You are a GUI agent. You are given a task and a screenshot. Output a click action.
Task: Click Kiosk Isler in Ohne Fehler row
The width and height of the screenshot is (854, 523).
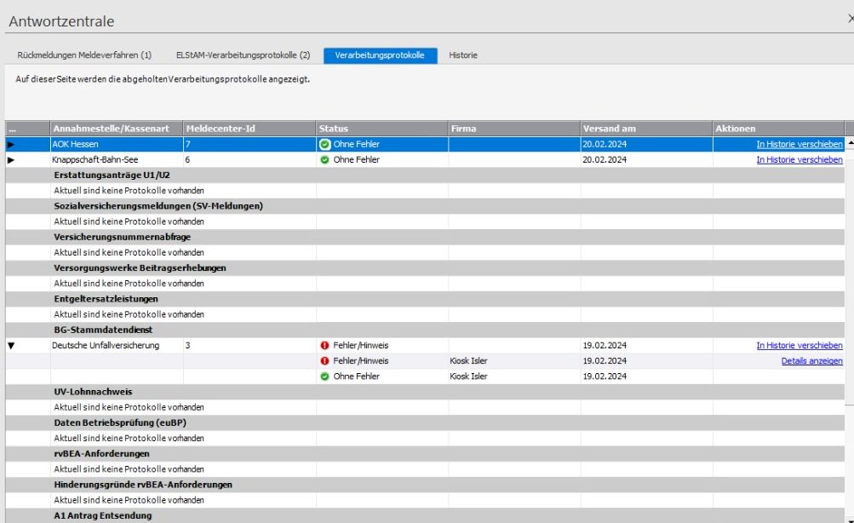click(468, 376)
